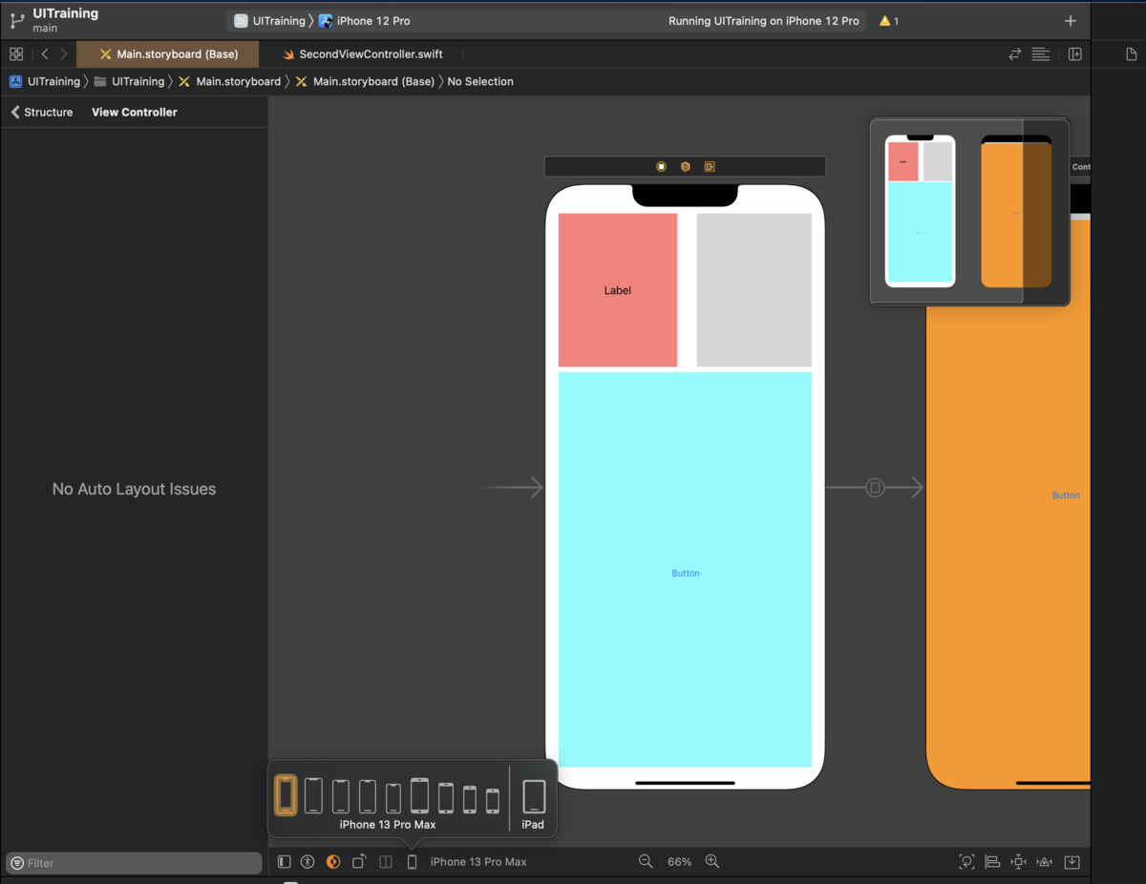Go back to Structure in the outline
Viewport: 1146px width, 884px height.
pos(41,112)
